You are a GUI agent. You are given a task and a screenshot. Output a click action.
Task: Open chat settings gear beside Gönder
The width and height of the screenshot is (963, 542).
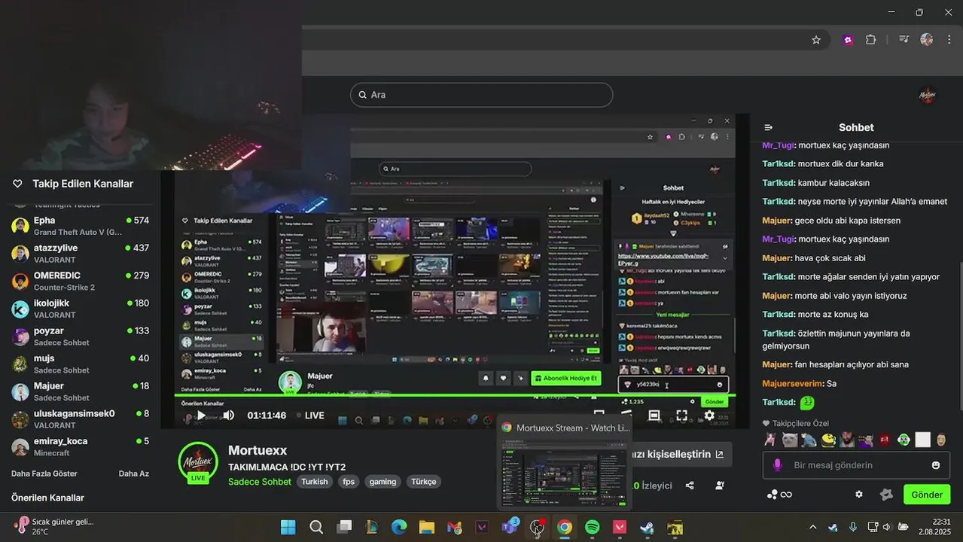[x=859, y=495]
